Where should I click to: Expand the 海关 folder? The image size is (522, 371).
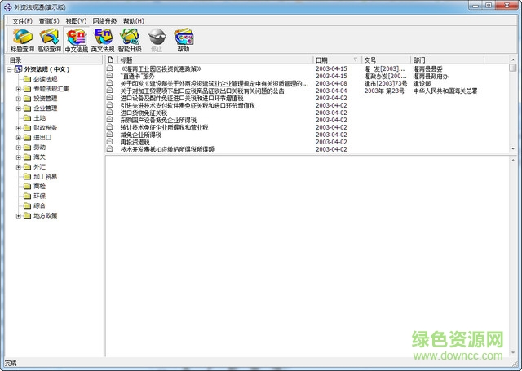(x=19, y=157)
